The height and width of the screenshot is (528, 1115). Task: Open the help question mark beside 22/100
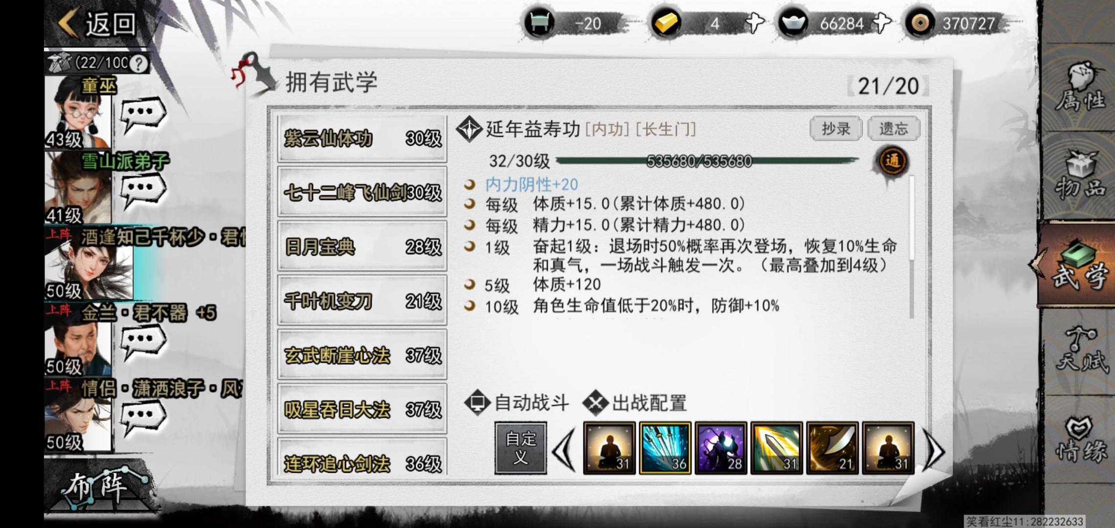tap(138, 63)
